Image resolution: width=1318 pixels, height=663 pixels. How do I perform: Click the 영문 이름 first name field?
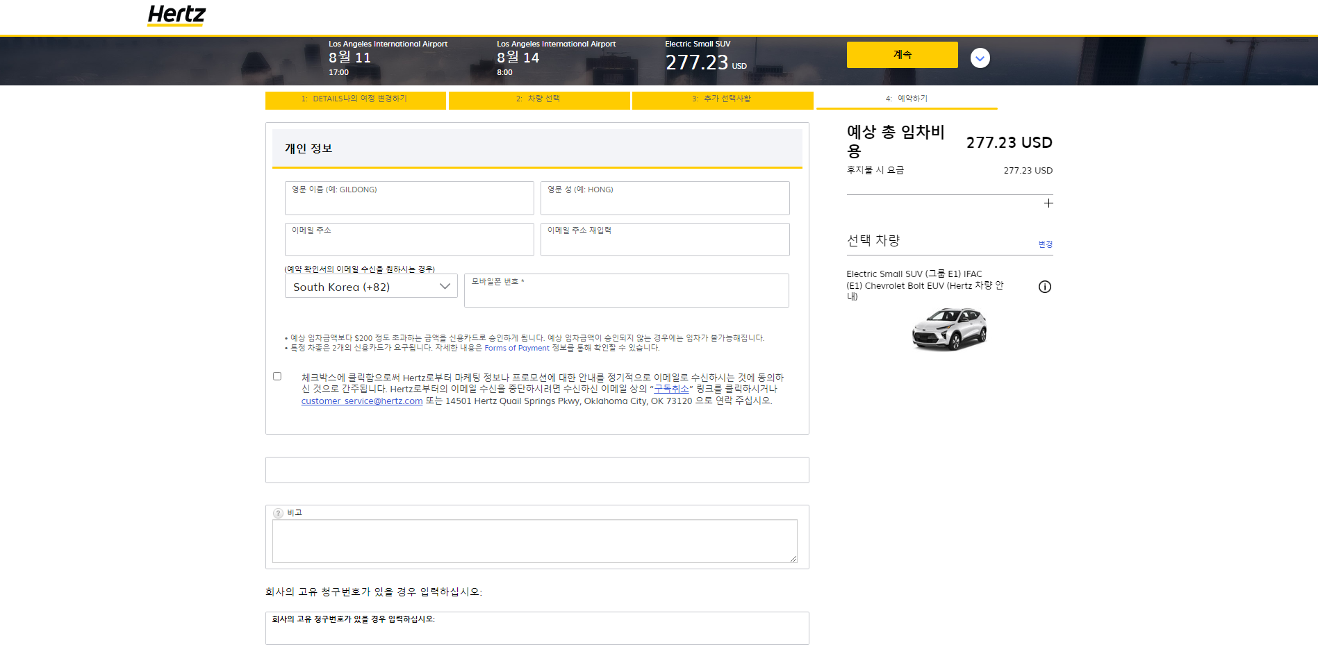coord(409,198)
